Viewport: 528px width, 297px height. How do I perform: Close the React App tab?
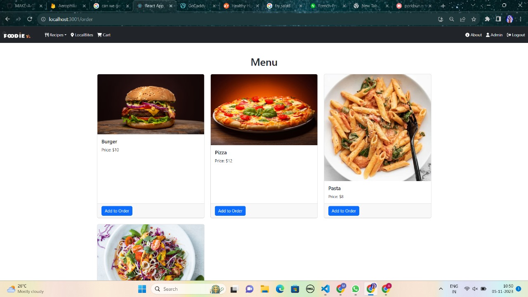(171, 6)
